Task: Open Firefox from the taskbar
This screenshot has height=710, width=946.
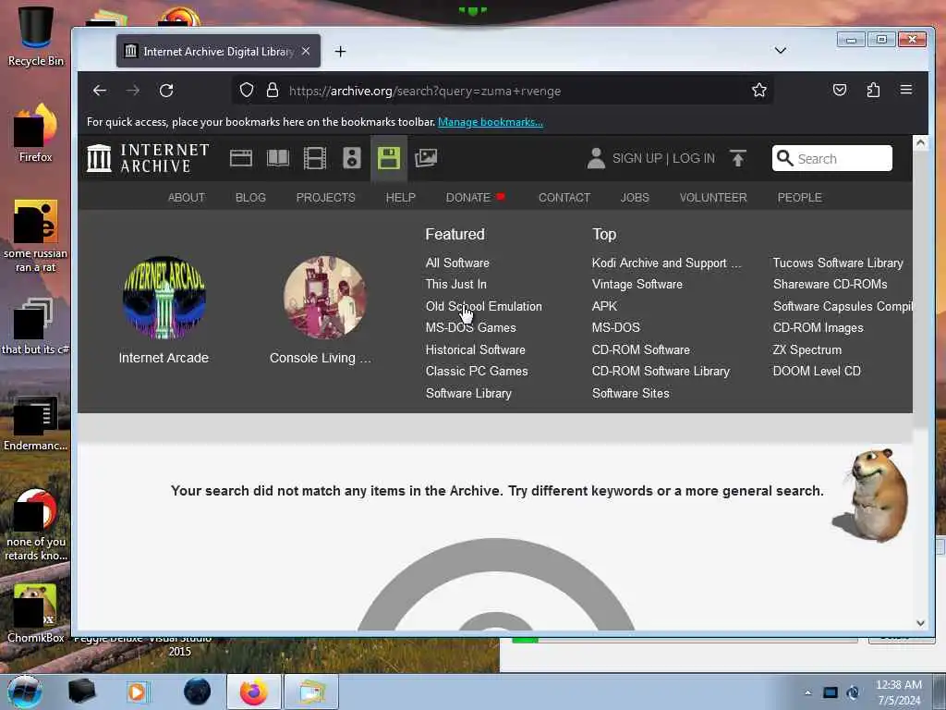Action: [254, 692]
